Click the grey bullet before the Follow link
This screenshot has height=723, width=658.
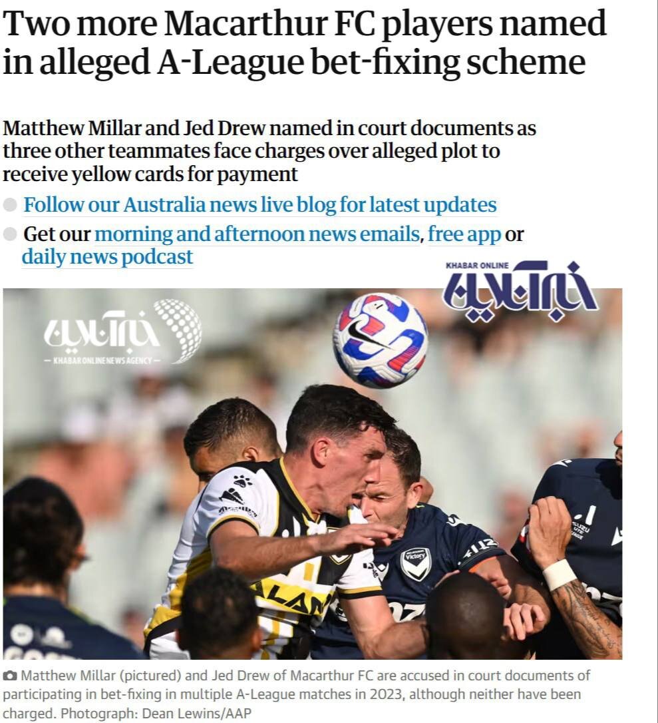pos(10,205)
